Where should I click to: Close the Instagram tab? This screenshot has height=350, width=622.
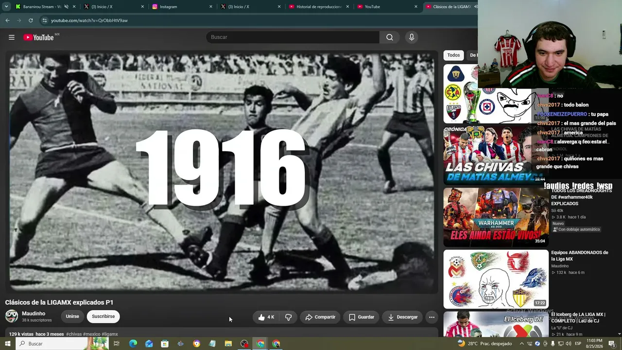(211, 7)
